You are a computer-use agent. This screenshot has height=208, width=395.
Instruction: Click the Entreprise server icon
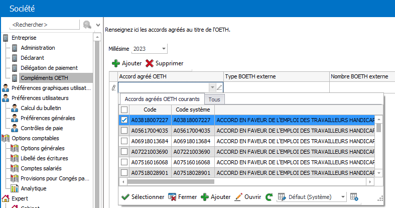pos(6,38)
